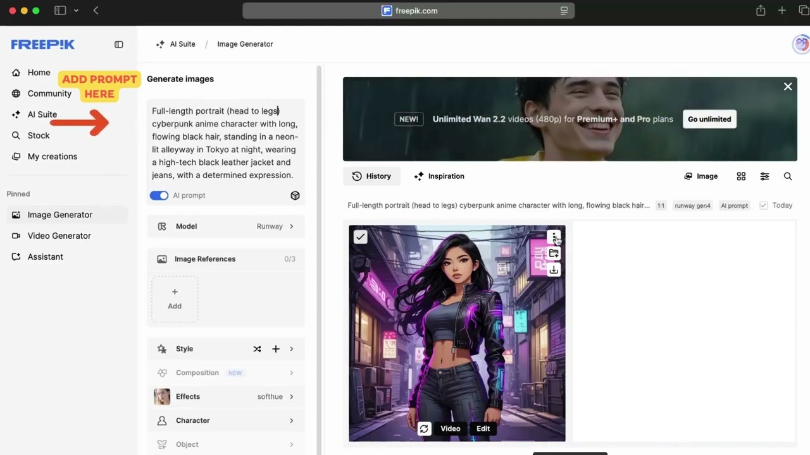Open a new Safari tab
The height and width of the screenshot is (455, 810).
pos(782,11)
